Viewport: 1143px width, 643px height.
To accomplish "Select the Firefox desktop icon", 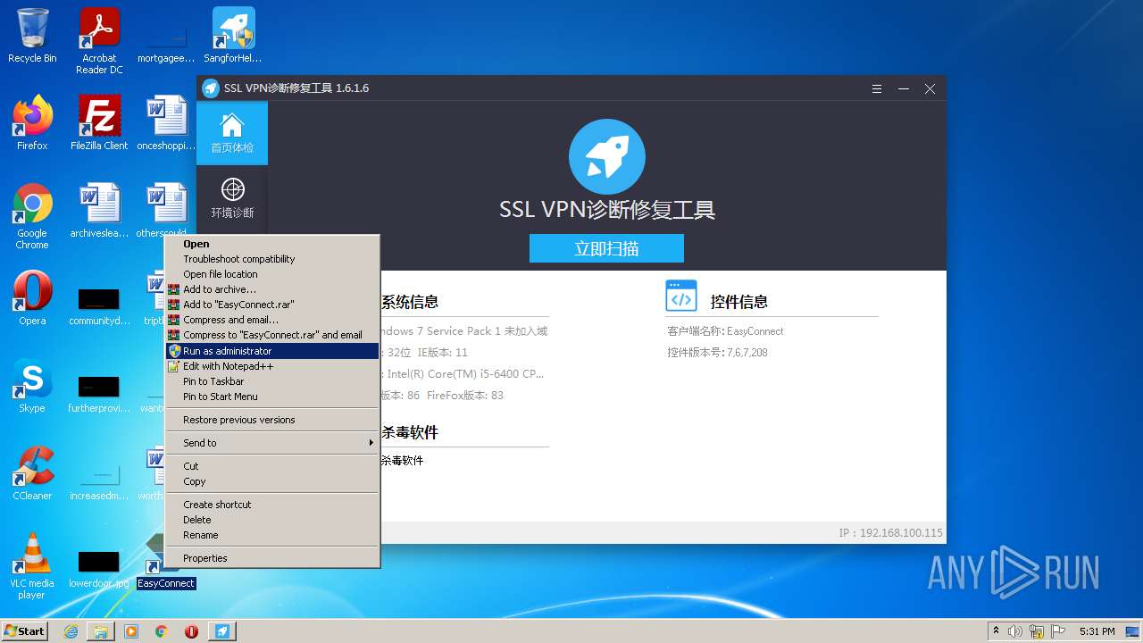I will 32,123.
